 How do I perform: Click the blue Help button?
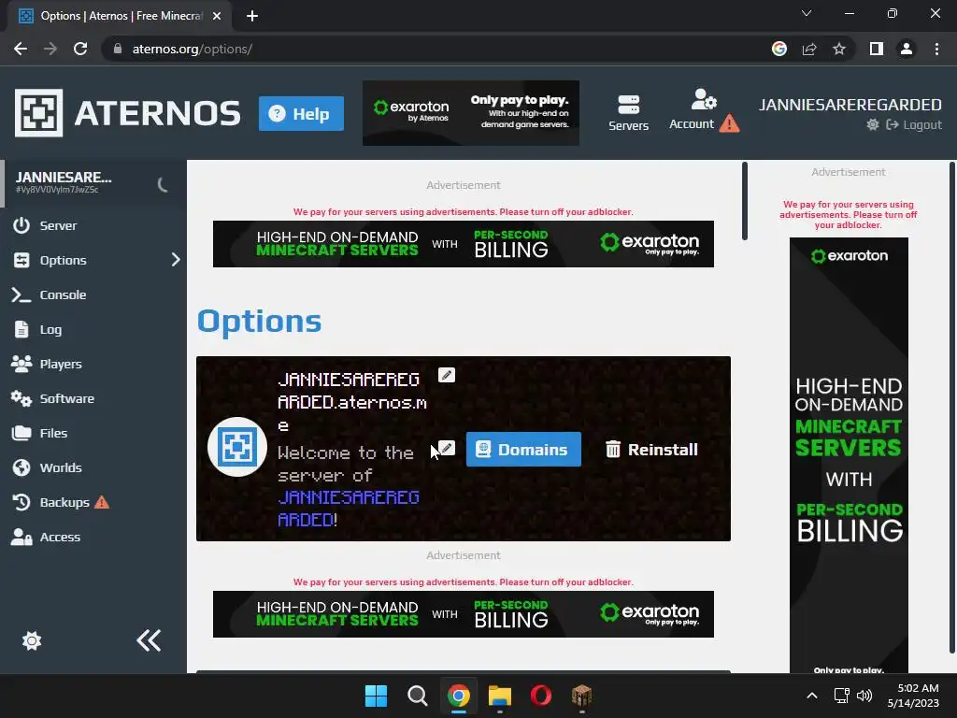[x=301, y=113]
